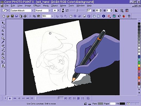This screenshot has width=141, height=106.
Task: Open the image Info button
Action: [x=104, y=16]
